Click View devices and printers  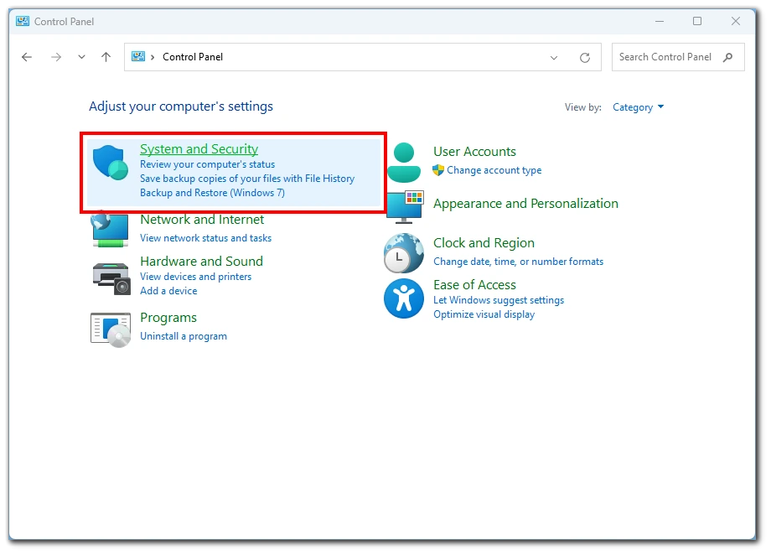pyautogui.click(x=196, y=277)
